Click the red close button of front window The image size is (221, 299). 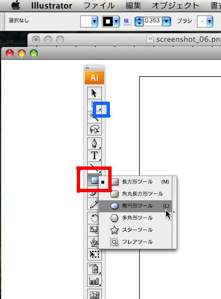[x=10, y=53]
